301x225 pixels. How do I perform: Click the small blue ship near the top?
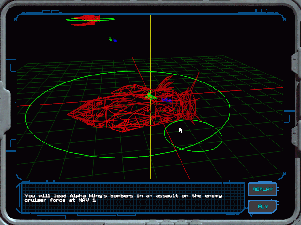pos(115,40)
